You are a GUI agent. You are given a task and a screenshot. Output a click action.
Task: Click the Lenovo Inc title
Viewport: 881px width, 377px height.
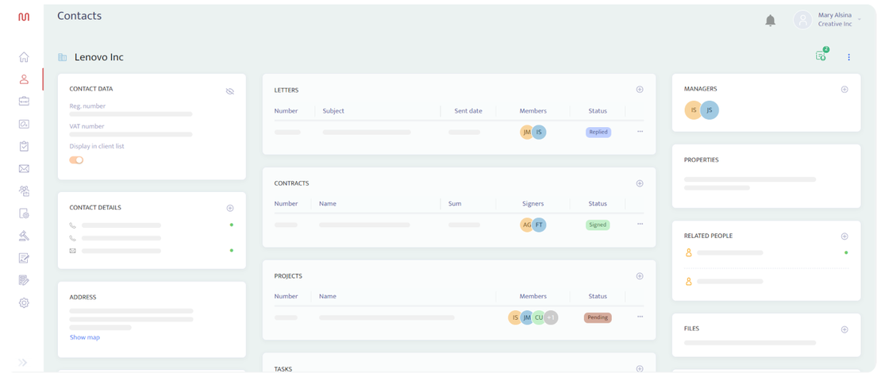99,57
